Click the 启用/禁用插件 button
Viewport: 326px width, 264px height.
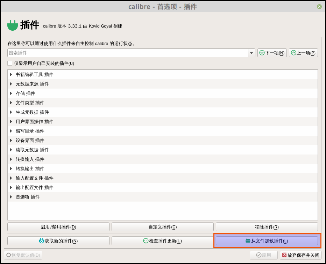coord(58,227)
